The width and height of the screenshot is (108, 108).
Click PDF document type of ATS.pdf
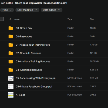click(x=75, y=95)
